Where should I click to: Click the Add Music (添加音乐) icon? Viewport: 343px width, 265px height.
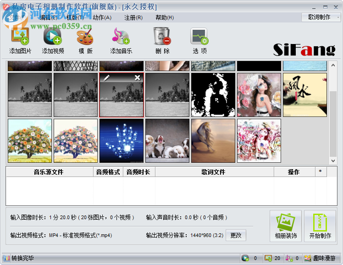tap(121, 36)
